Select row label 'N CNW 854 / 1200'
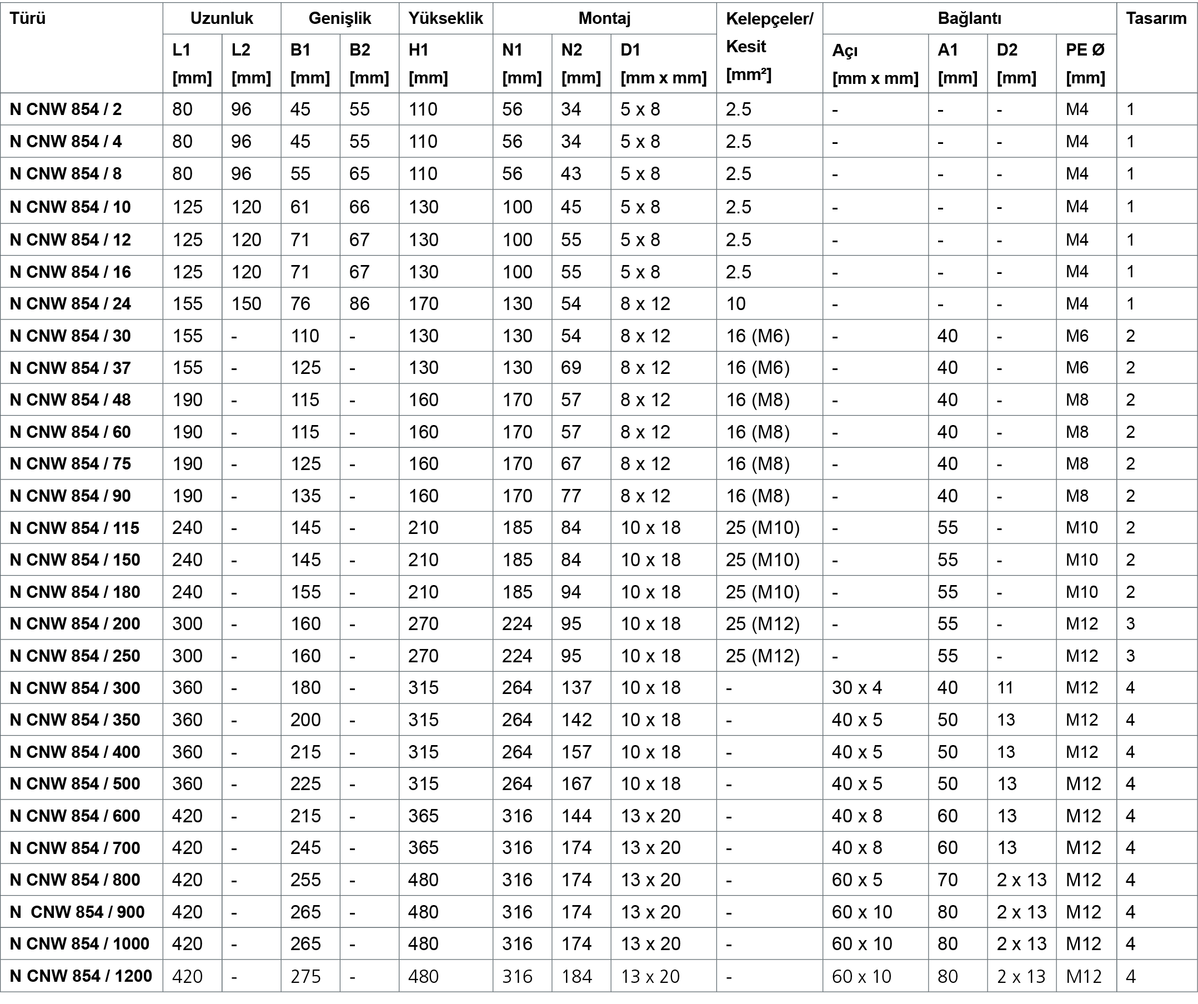The image size is (1198, 1004). coord(81,976)
